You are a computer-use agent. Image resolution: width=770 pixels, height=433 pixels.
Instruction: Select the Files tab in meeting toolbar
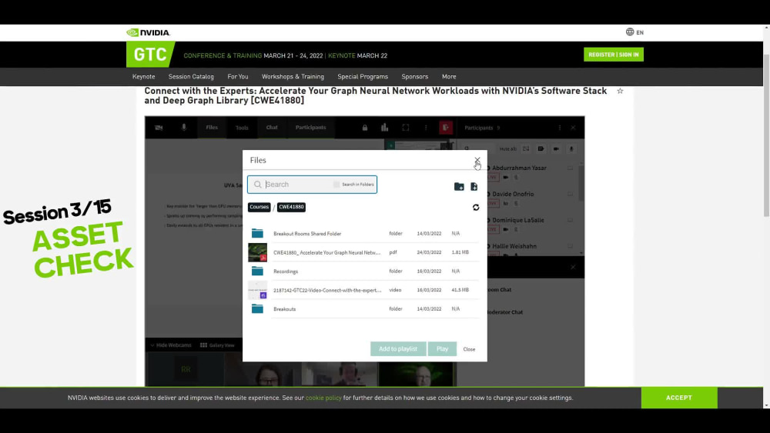coord(212,128)
